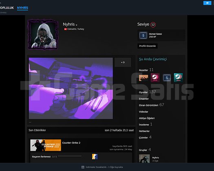Open the featured purple rifle screenshot
This screenshot has height=171, width=214.
pyautogui.click(x=71, y=88)
